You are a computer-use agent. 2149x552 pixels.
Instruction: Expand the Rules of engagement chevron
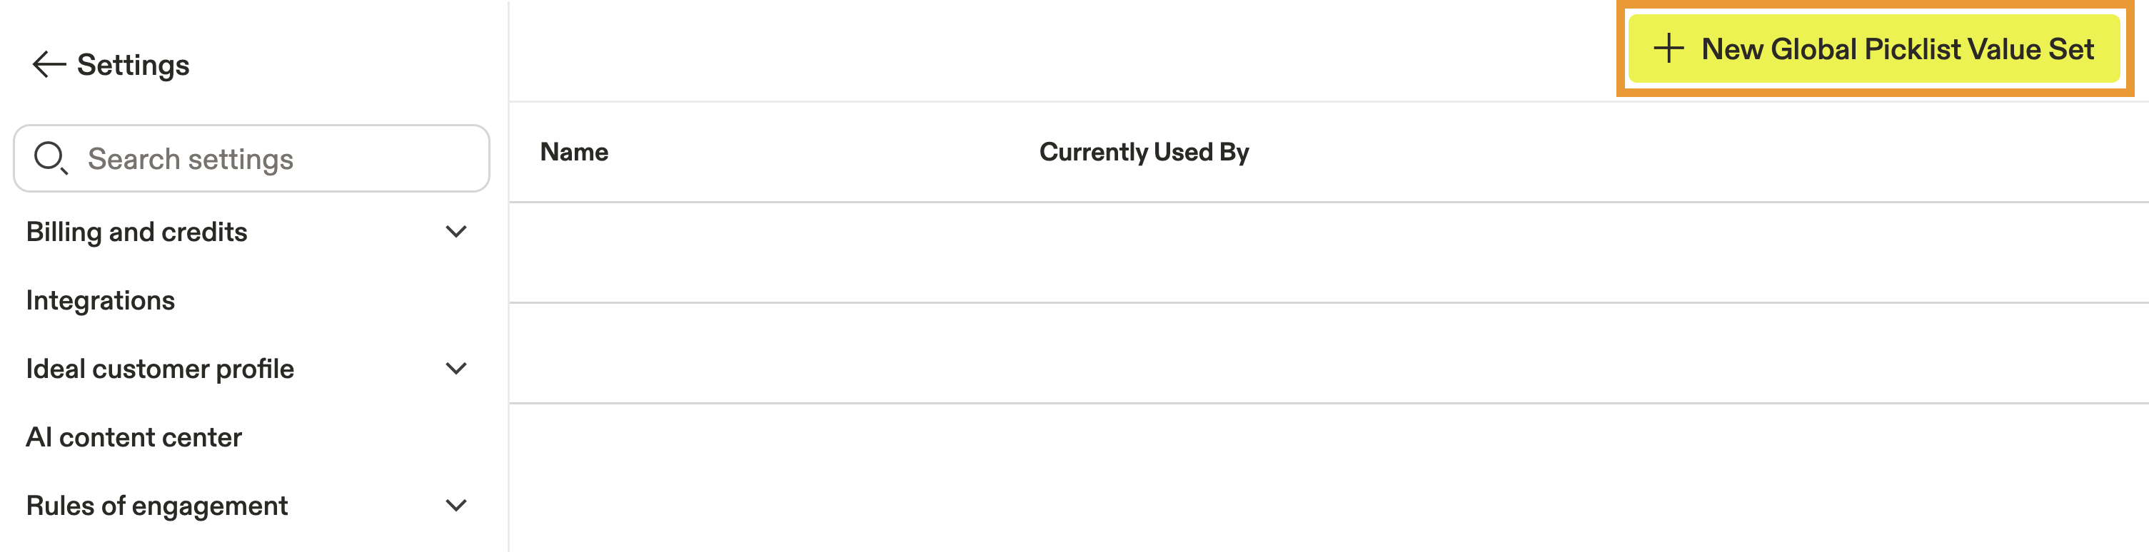[456, 506]
